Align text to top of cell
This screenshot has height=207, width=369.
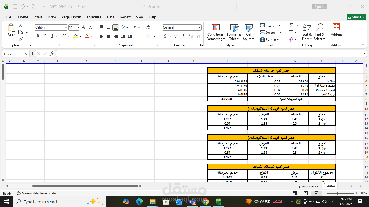click(x=102, y=27)
